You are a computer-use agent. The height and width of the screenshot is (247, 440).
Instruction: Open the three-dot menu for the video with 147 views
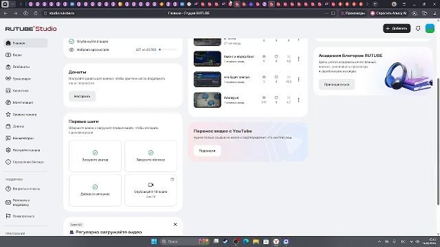tap(298, 100)
